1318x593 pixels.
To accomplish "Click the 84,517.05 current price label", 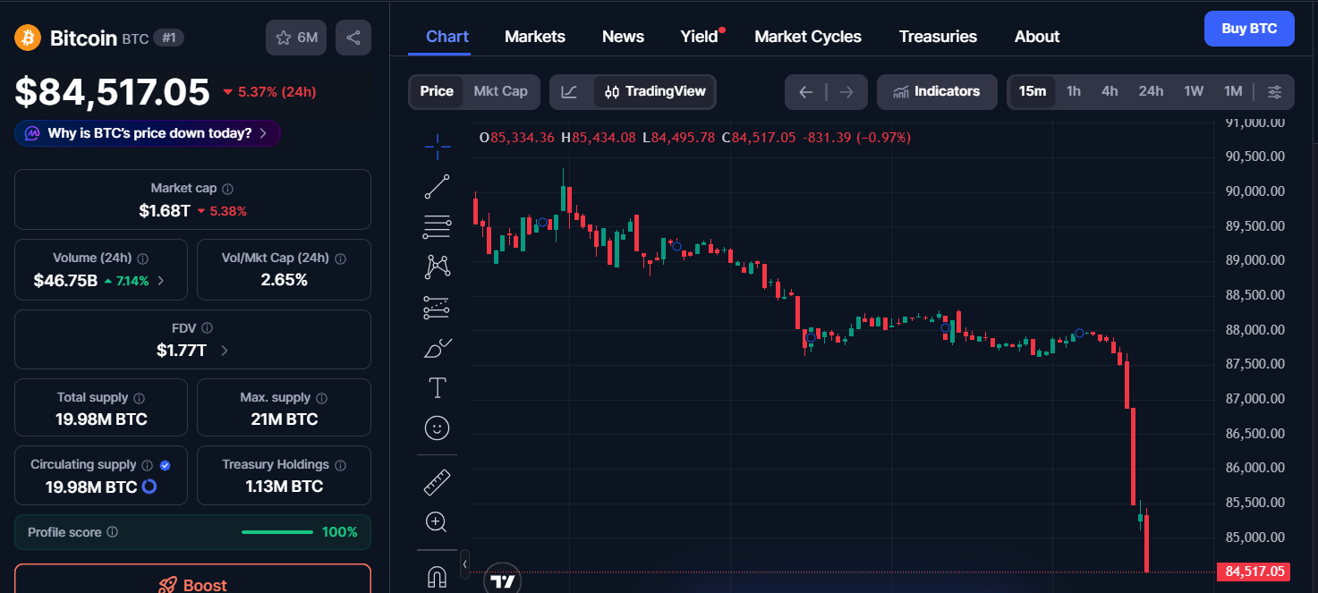I will pyautogui.click(x=1254, y=572).
